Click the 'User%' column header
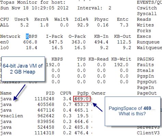This screenshot has height=136, width=162. pyautogui.click(x=22, y=19)
